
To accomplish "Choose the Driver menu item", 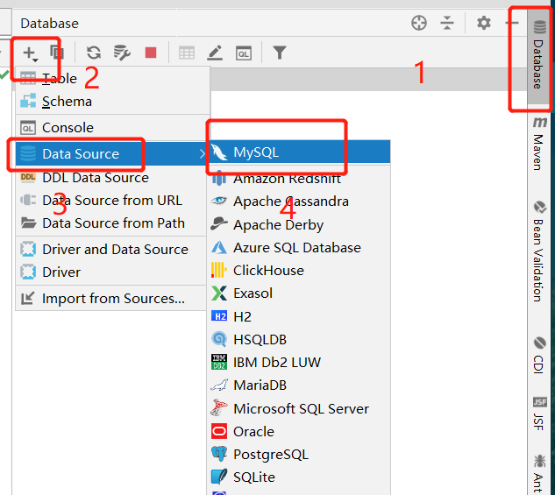I will pyautogui.click(x=111, y=272).
